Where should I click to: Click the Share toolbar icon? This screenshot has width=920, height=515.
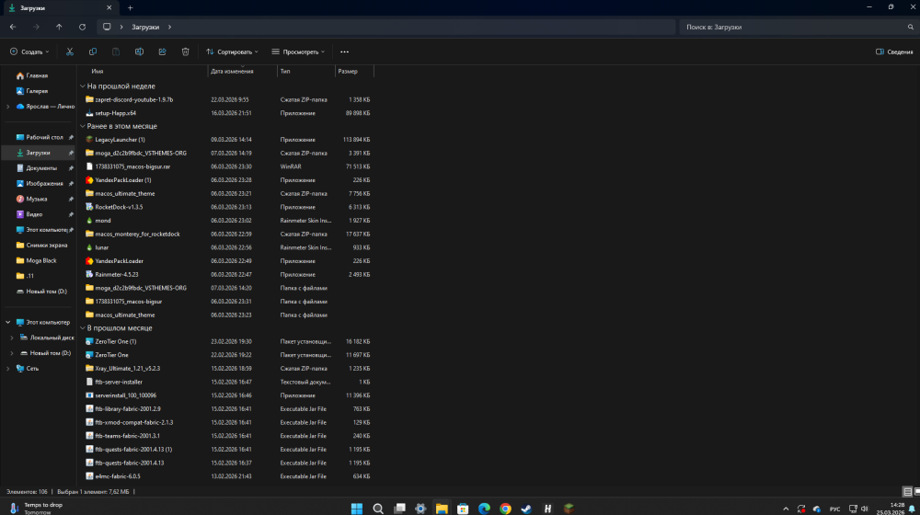point(163,51)
